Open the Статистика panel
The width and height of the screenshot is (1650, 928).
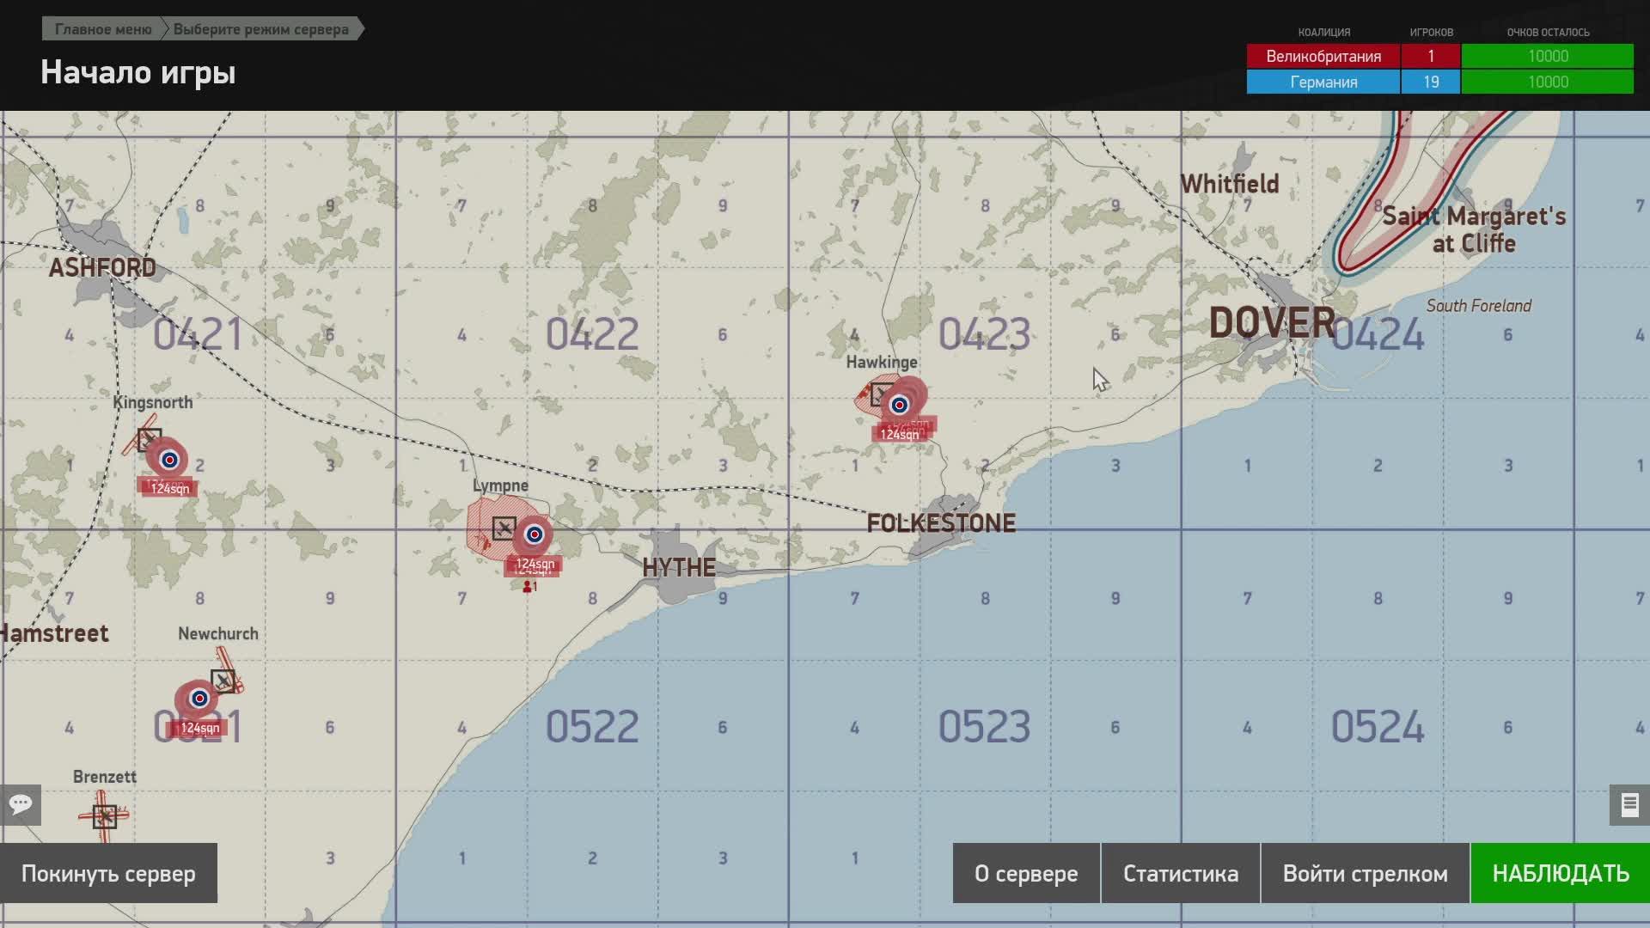[1180, 874]
